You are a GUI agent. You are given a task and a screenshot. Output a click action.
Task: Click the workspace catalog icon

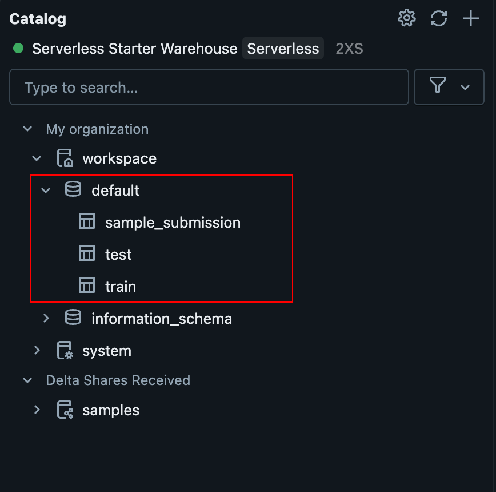tap(65, 158)
